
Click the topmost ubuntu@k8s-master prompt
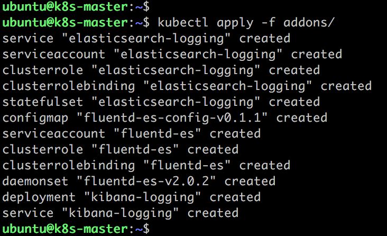pos(76,7)
